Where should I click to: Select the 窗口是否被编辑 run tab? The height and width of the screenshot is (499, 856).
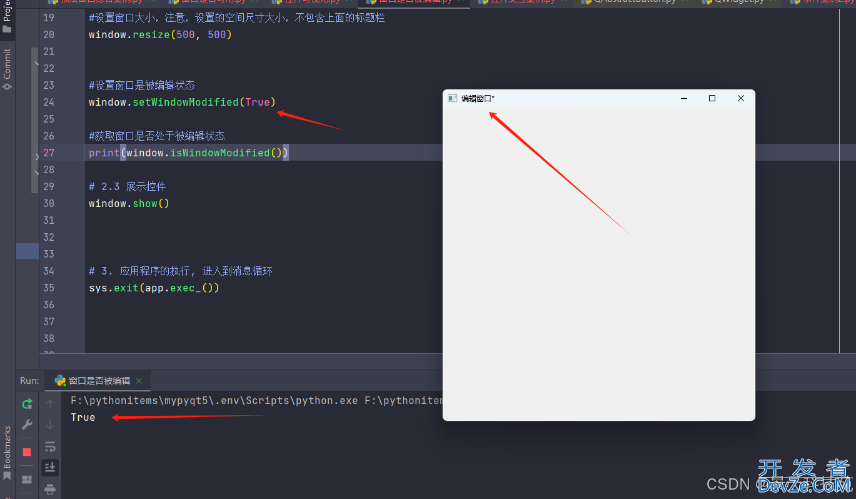98,380
